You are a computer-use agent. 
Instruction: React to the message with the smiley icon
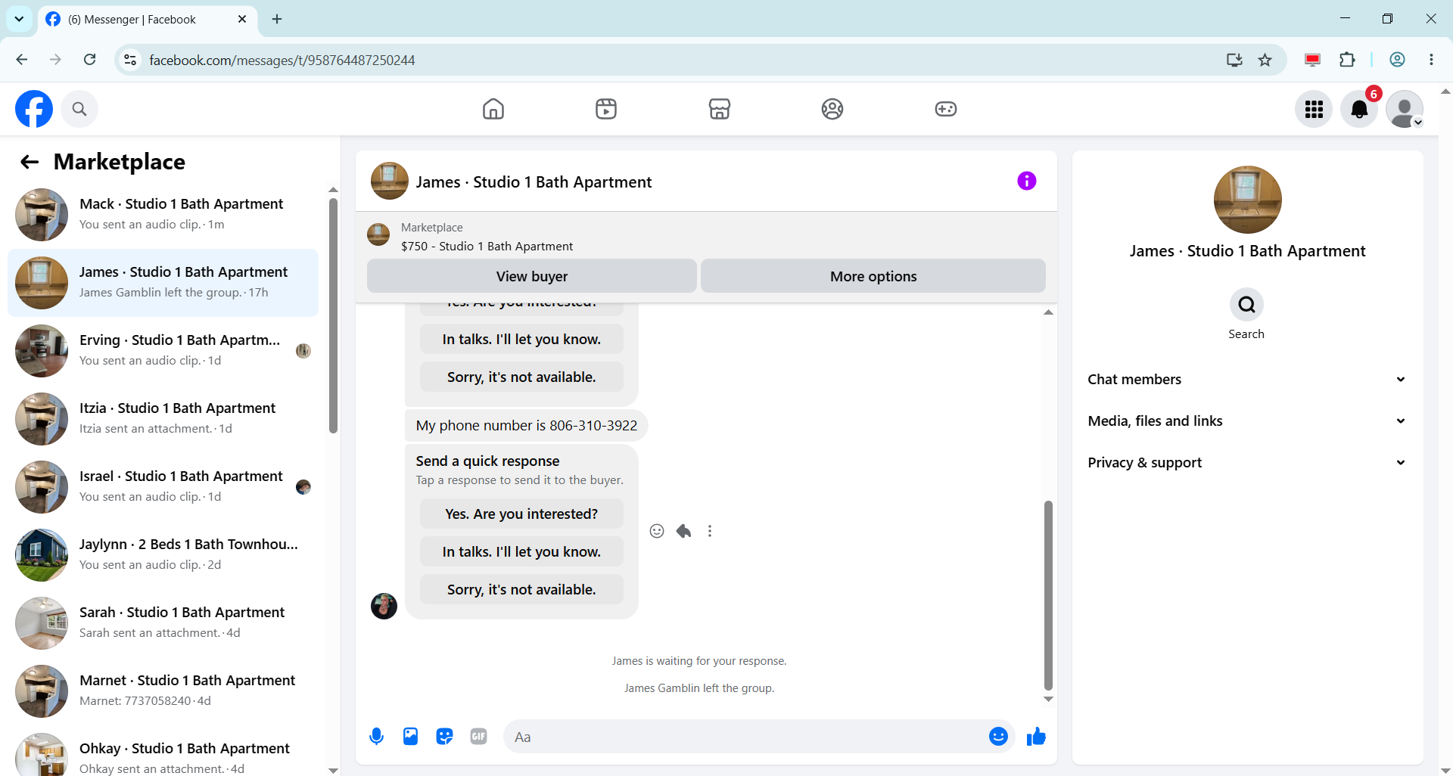click(x=657, y=531)
